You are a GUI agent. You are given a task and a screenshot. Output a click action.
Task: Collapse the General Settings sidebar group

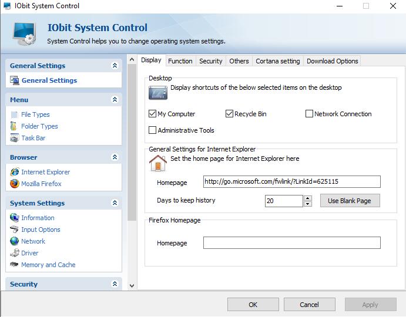[115, 66]
